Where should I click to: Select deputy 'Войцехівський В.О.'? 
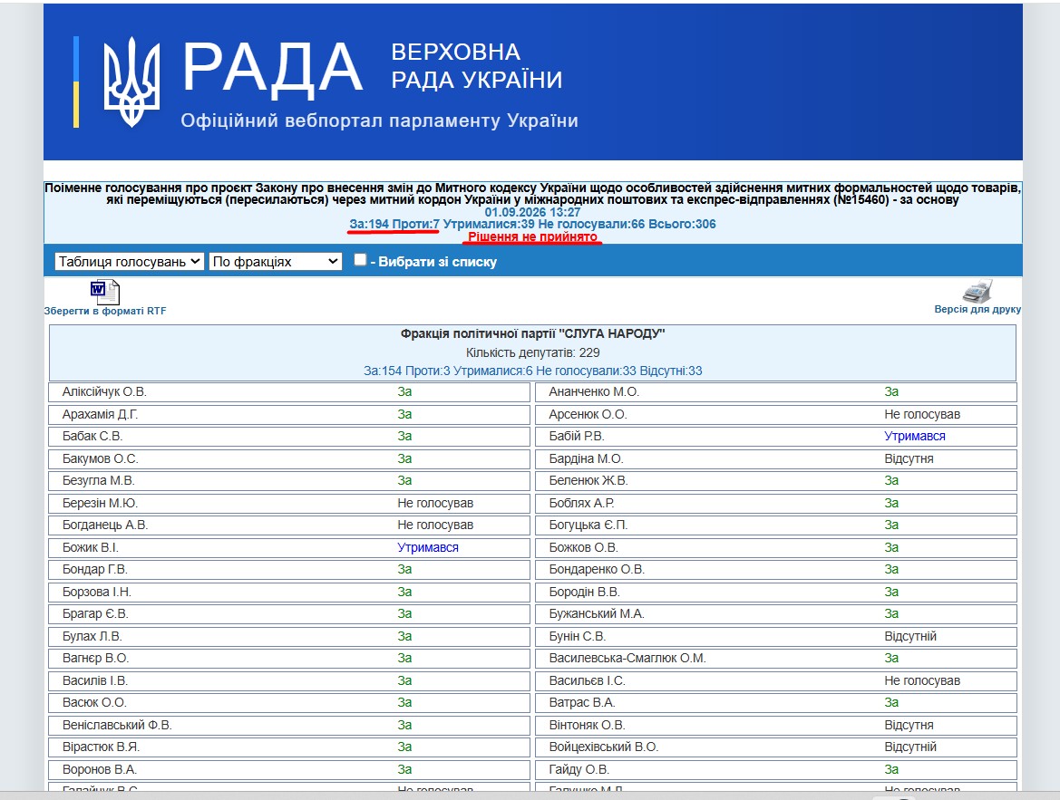click(604, 747)
